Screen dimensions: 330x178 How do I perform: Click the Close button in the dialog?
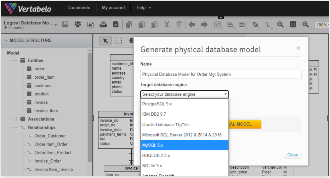(x=292, y=155)
